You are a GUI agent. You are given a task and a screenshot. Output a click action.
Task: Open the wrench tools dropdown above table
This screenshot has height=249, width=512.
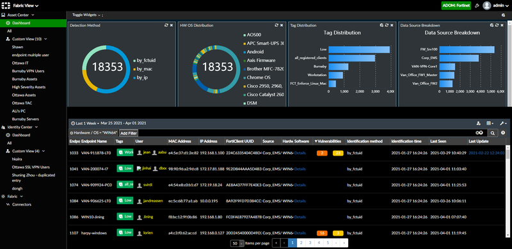503,123
